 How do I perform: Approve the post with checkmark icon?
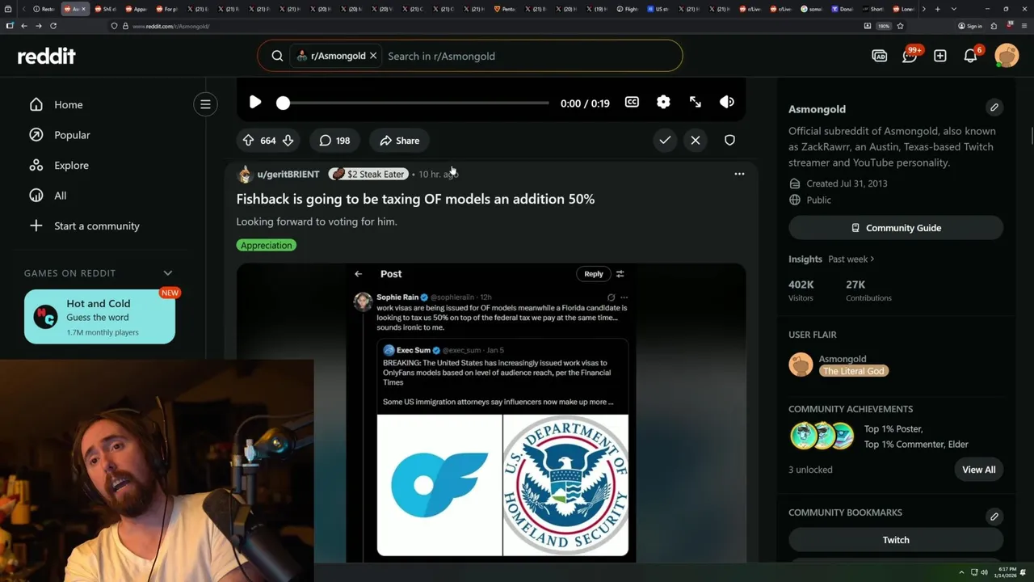coord(665,141)
